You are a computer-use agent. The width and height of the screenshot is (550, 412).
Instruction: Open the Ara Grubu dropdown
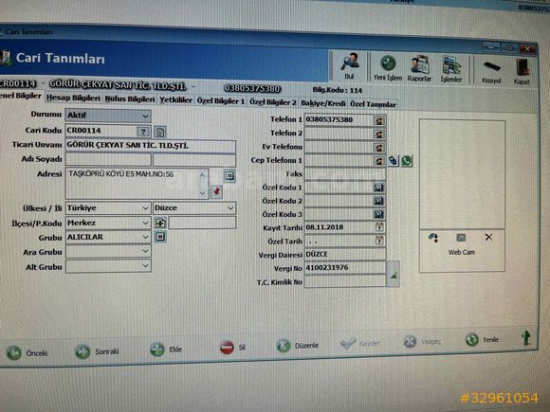[x=108, y=251]
